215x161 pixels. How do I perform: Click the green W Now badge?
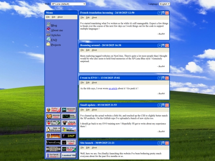tap(69, 149)
